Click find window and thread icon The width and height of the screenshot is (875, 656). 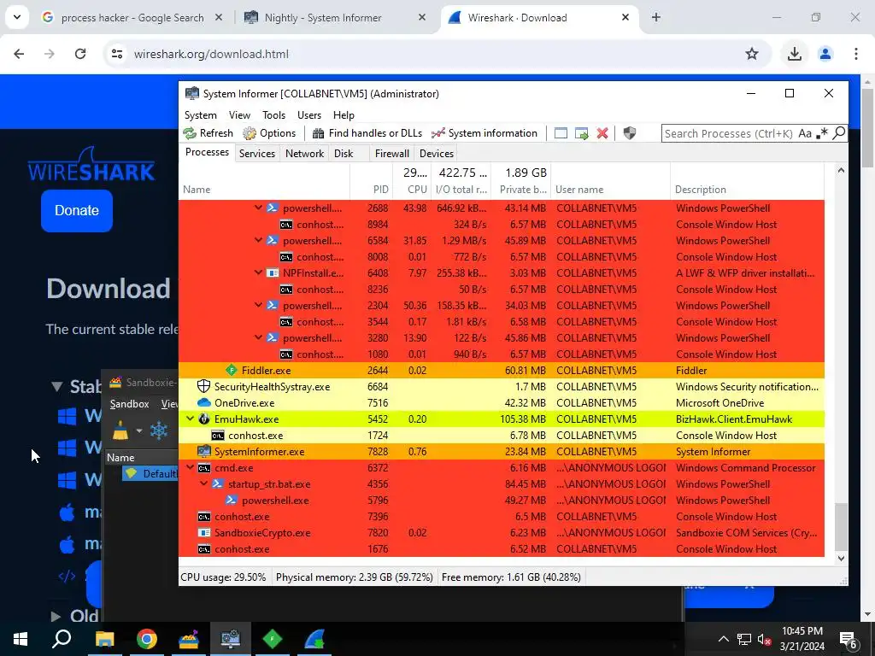tap(581, 133)
